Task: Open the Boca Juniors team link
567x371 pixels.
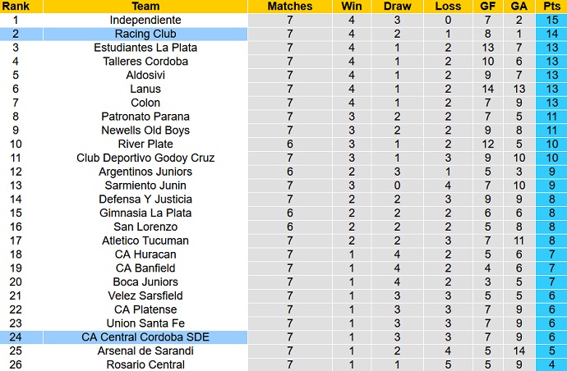Action: coord(145,282)
